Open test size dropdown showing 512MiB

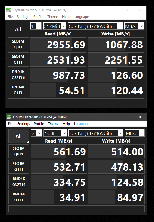(55, 26)
